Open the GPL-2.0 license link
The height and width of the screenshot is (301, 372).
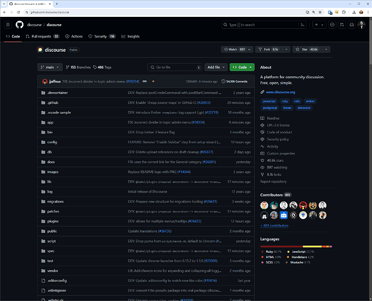tap(278, 125)
